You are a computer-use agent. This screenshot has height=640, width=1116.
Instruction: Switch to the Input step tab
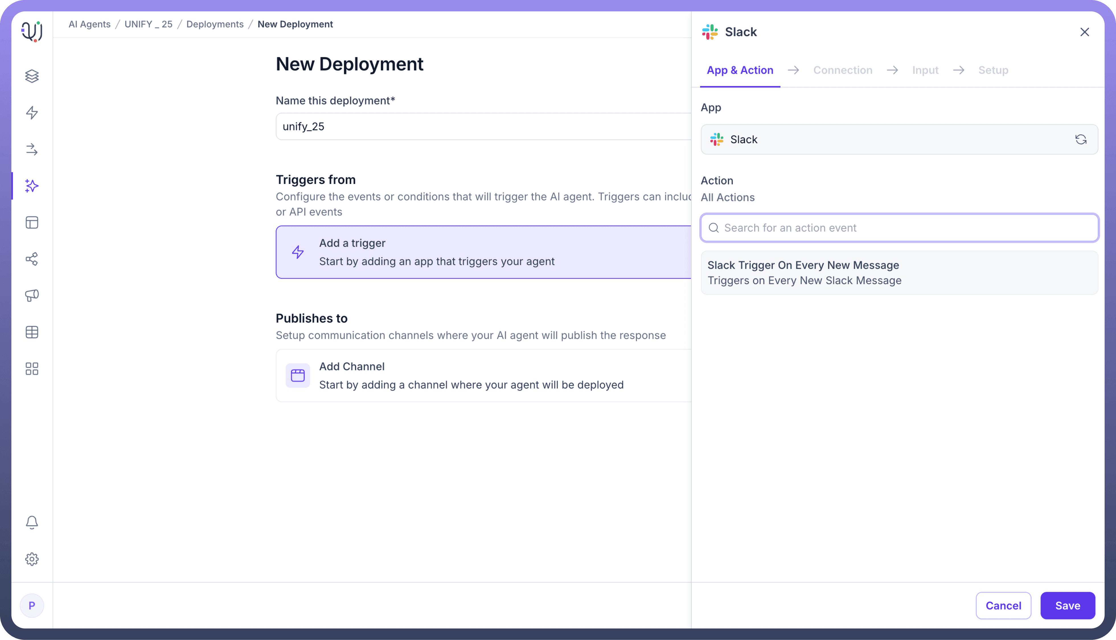925,70
